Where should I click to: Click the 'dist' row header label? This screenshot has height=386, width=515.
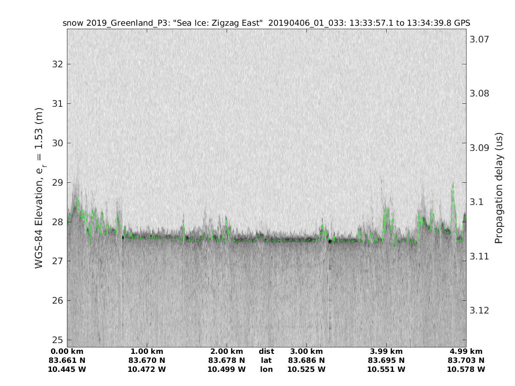pos(266,351)
